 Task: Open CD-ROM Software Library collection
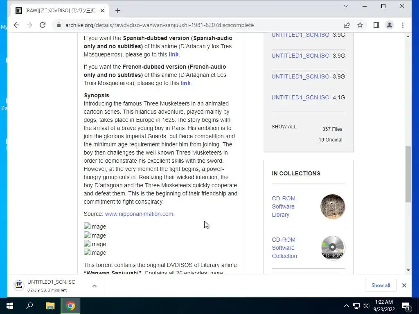[x=284, y=206]
